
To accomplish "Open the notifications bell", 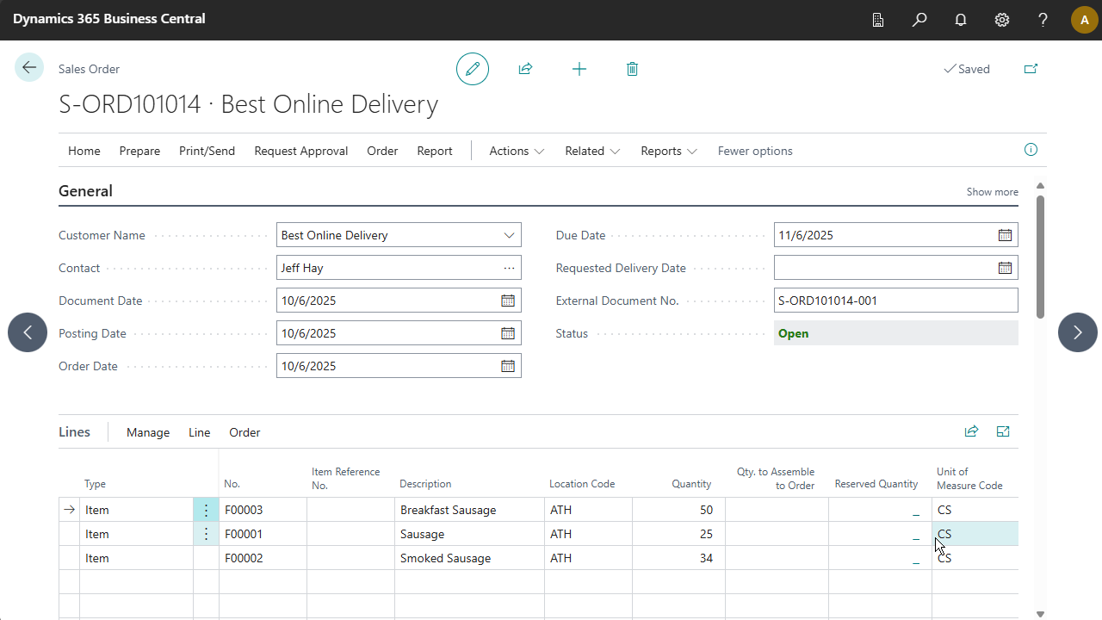I will click(x=961, y=20).
